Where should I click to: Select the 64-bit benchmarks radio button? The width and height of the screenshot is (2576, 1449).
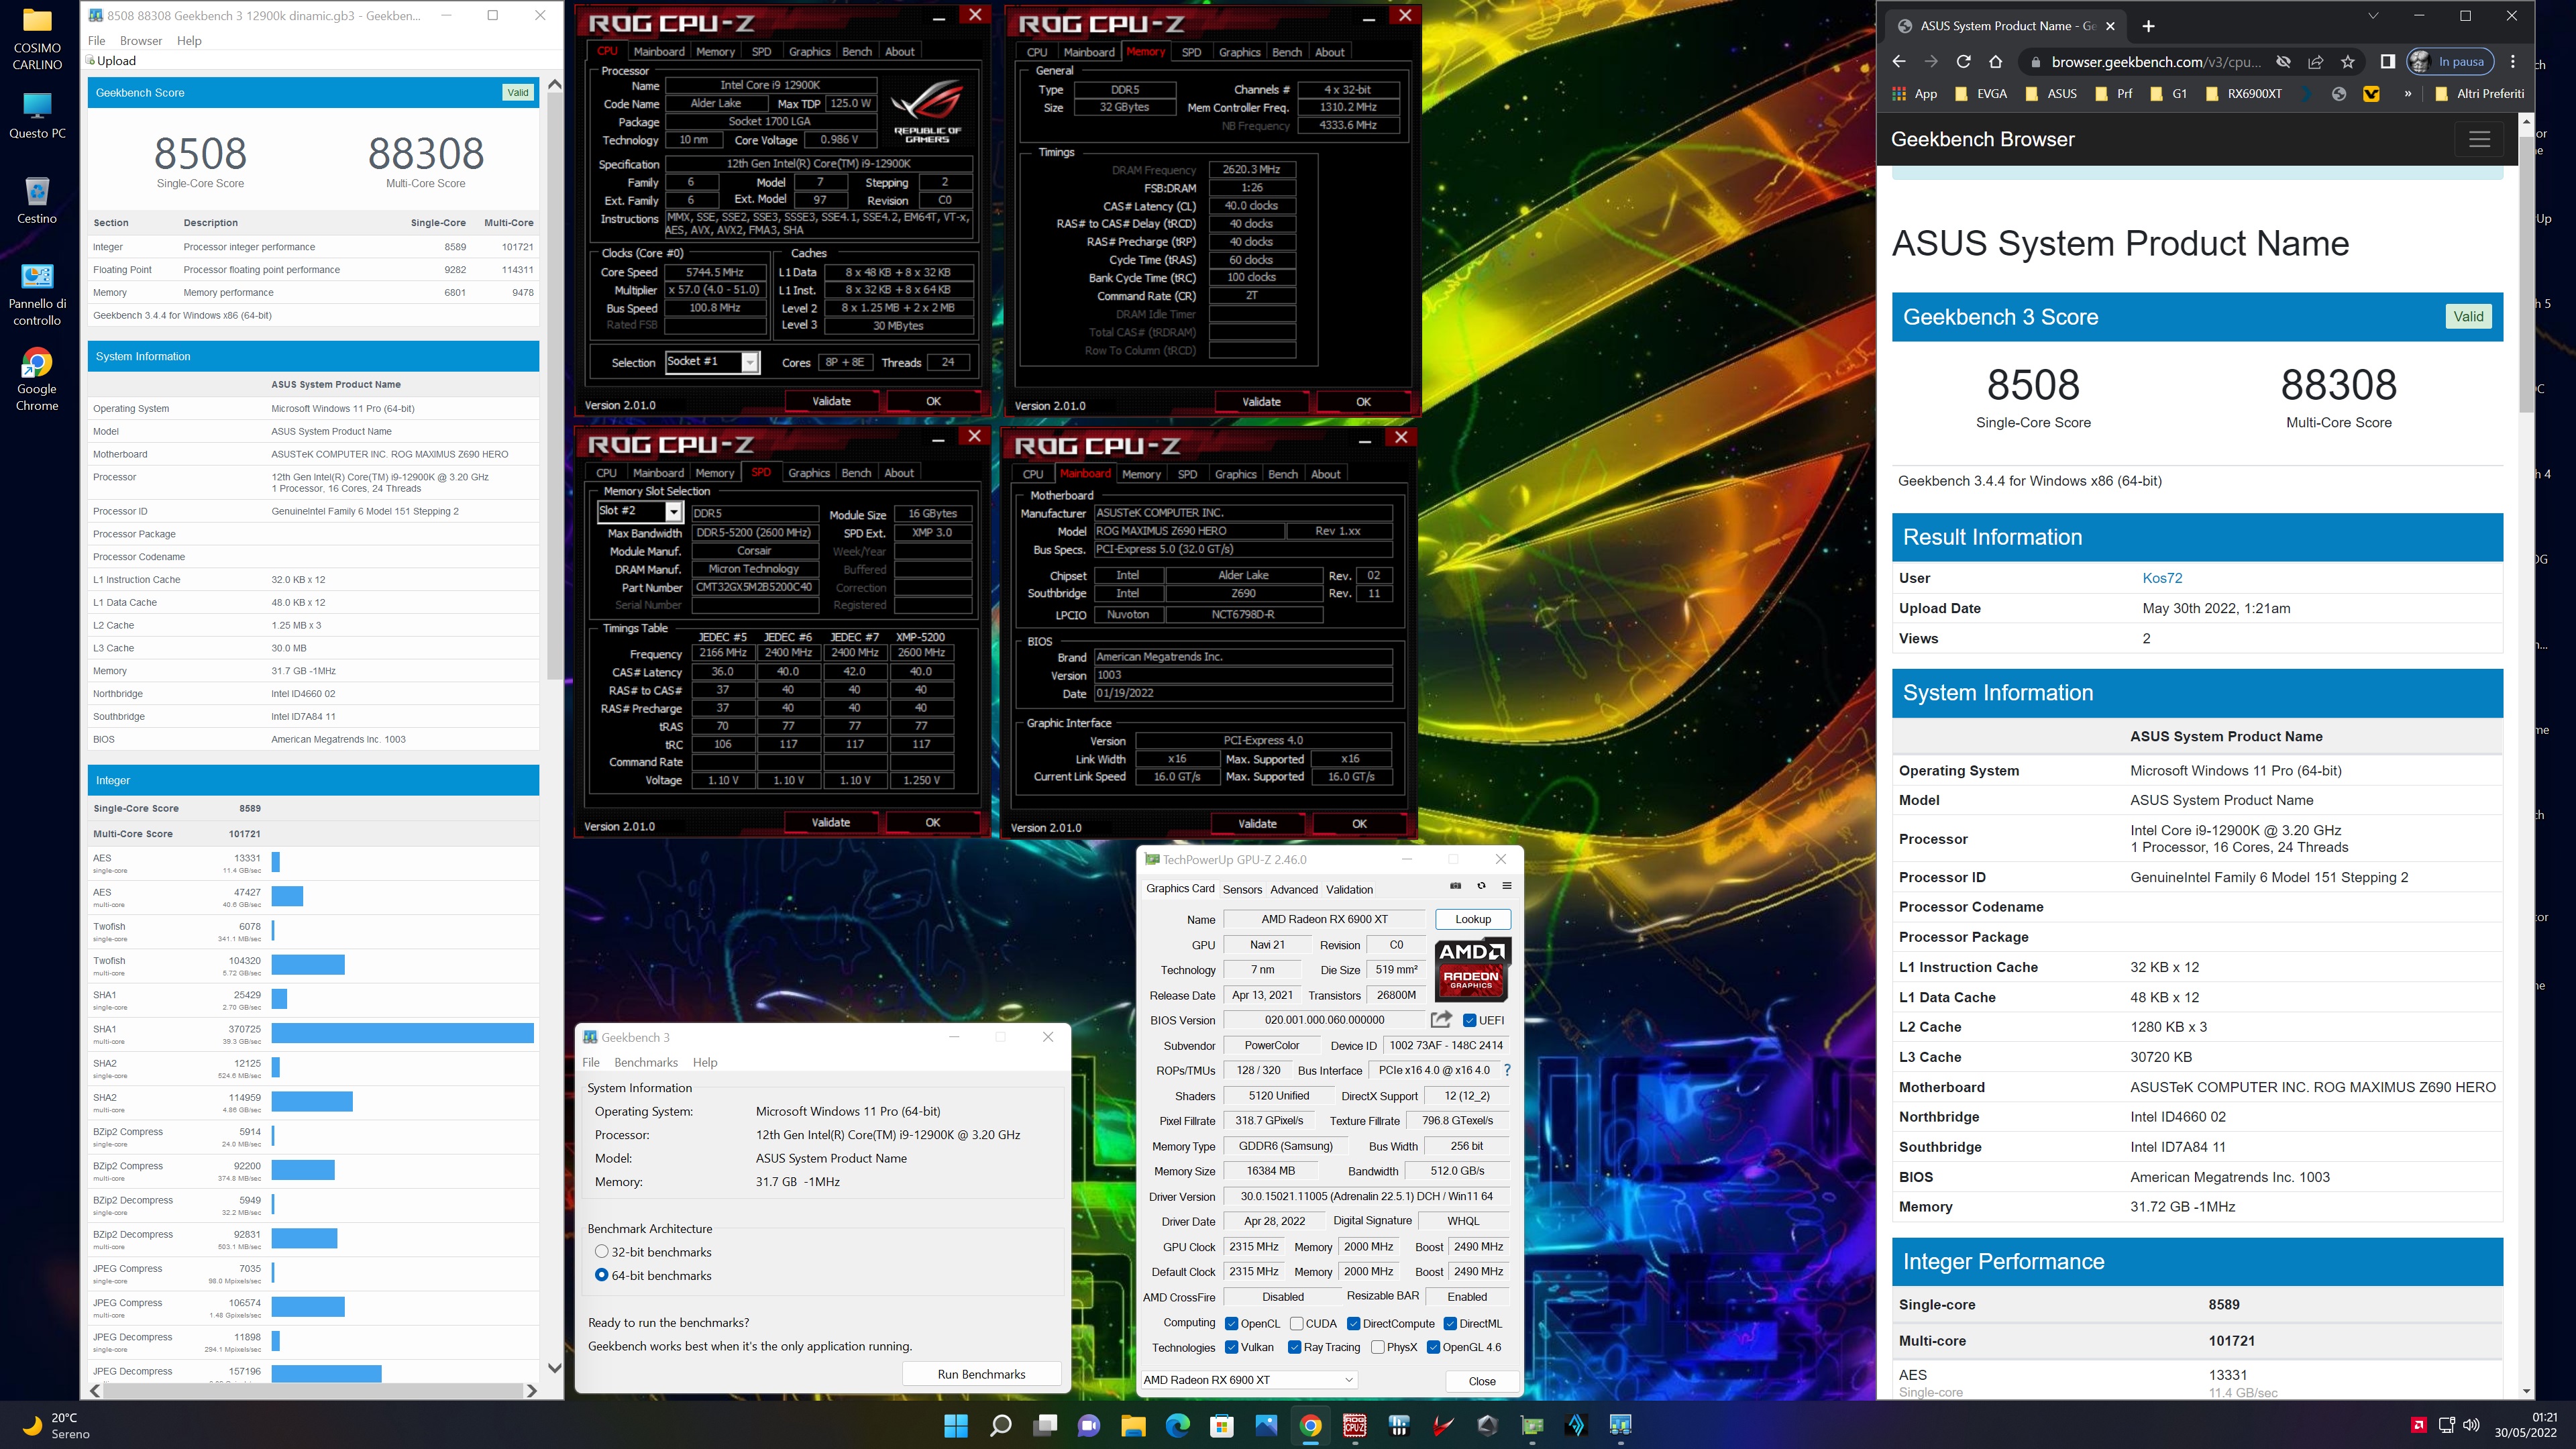coord(601,1275)
